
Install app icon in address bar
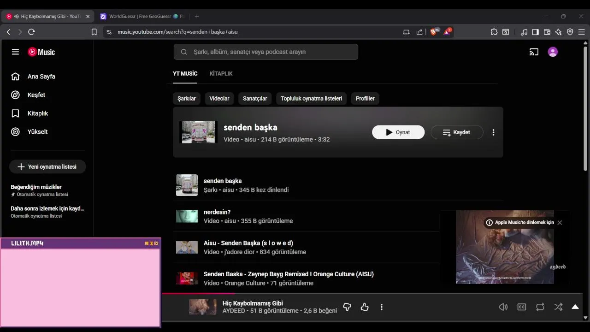click(x=407, y=32)
